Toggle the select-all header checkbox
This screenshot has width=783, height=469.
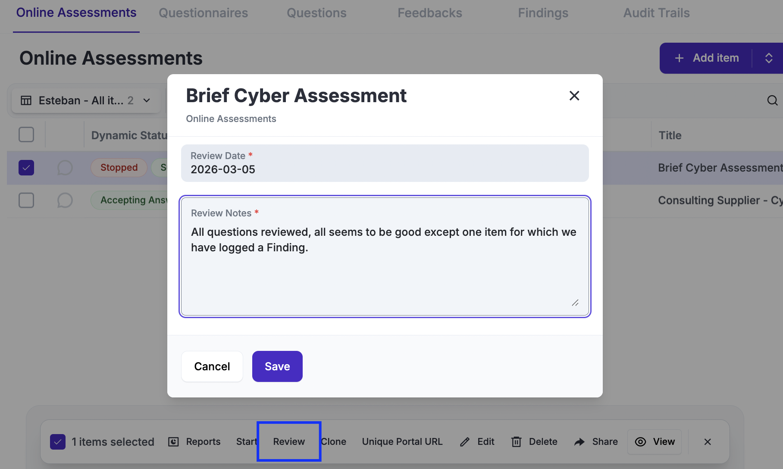click(x=26, y=135)
